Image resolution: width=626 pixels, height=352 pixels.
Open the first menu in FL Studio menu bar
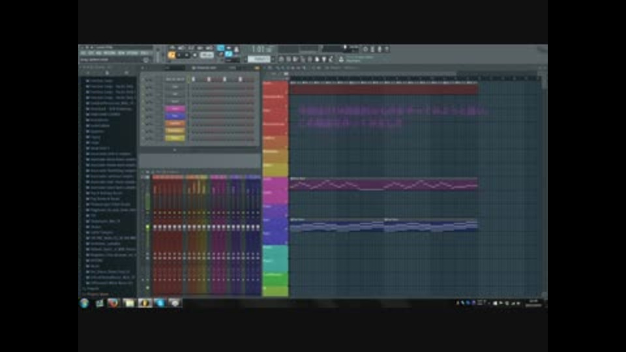[83, 53]
